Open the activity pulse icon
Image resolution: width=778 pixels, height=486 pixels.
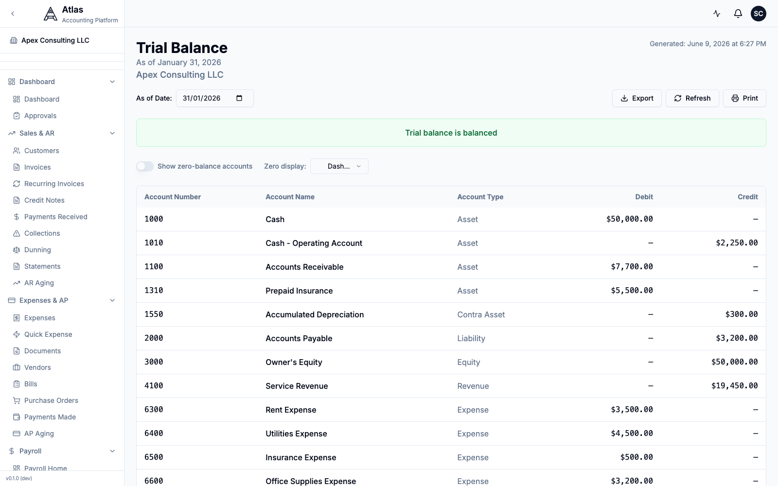(717, 14)
